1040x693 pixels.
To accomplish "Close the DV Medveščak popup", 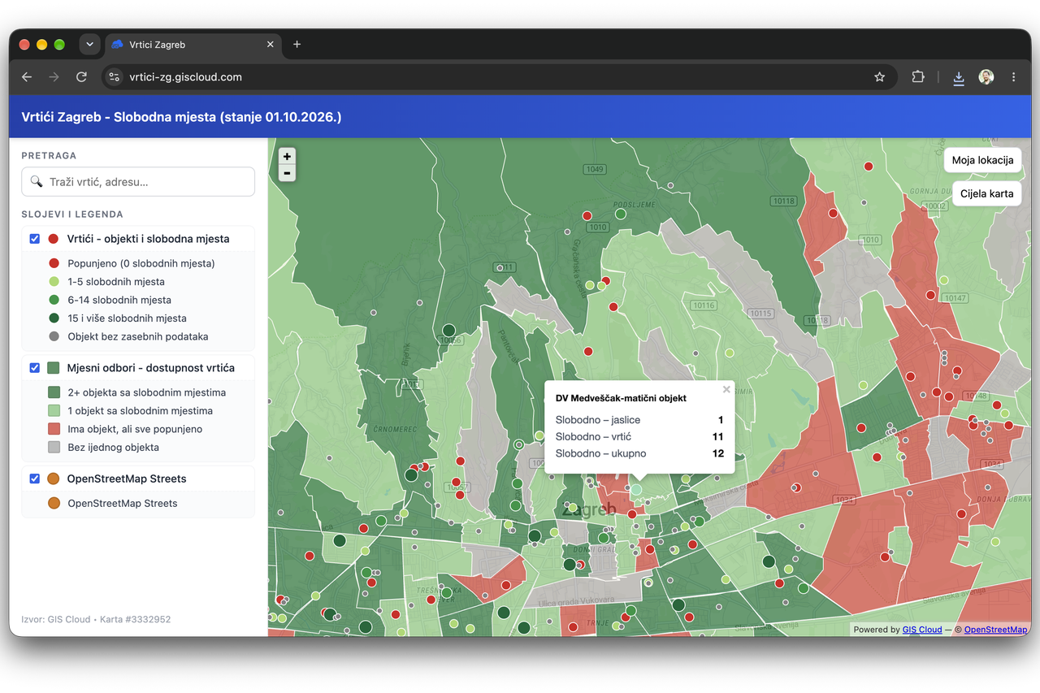I will 726,389.
